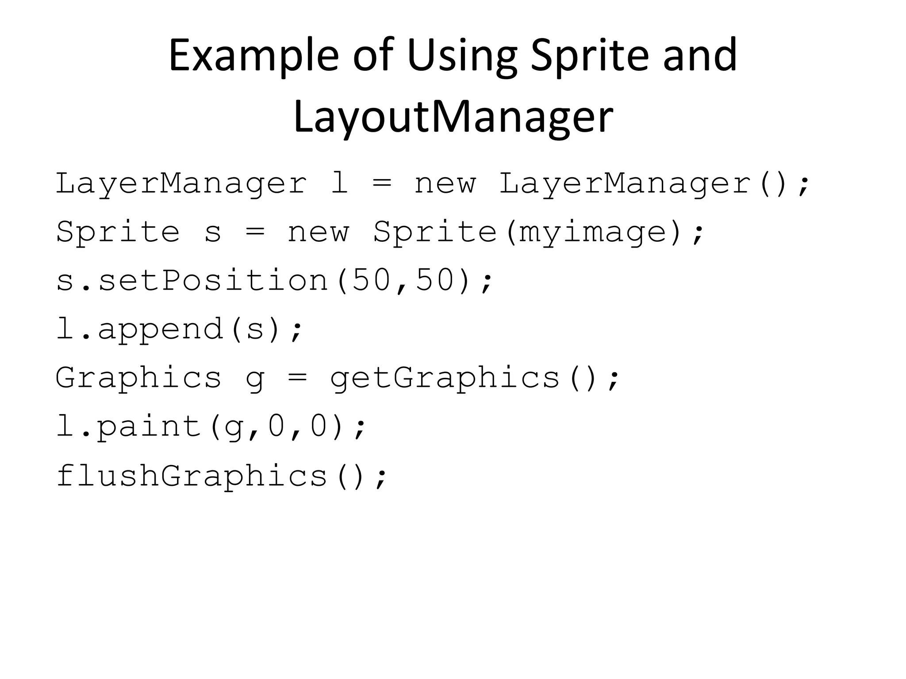Click the line 'Sprite s = new Sprite(myimage);'
The image size is (906, 679).
tap(380, 233)
